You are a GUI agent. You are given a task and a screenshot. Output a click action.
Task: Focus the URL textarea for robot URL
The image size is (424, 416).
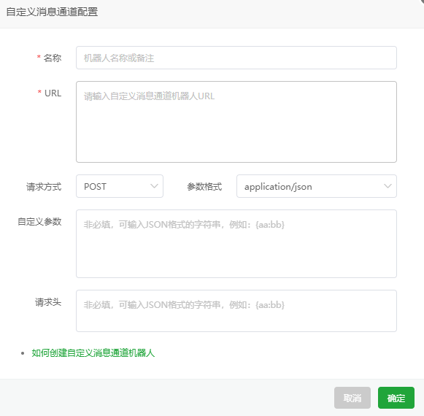tap(236, 122)
